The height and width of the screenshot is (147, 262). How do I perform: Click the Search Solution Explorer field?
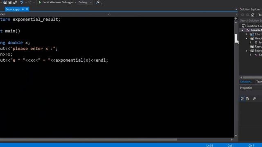tap(251, 20)
